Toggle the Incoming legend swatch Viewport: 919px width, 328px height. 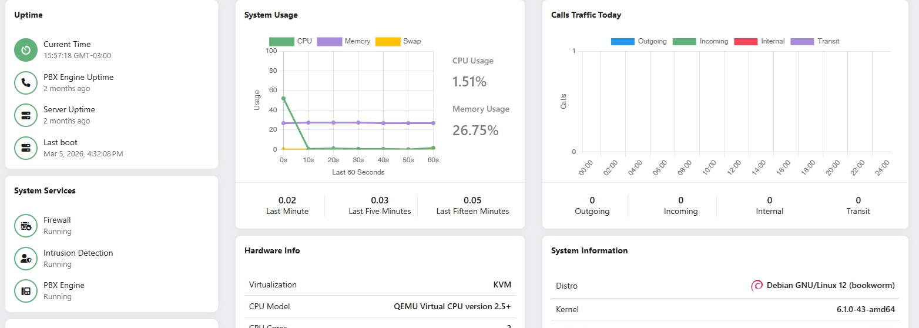(x=684, y=41)
